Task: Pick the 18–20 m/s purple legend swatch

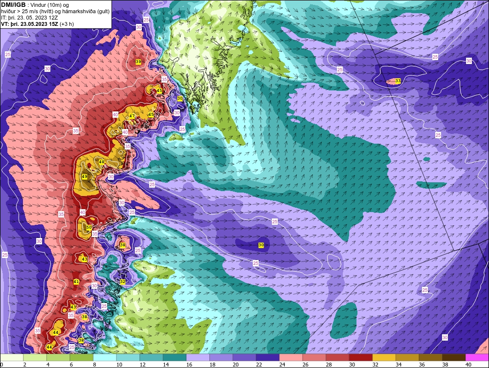Action: point(221,357)
